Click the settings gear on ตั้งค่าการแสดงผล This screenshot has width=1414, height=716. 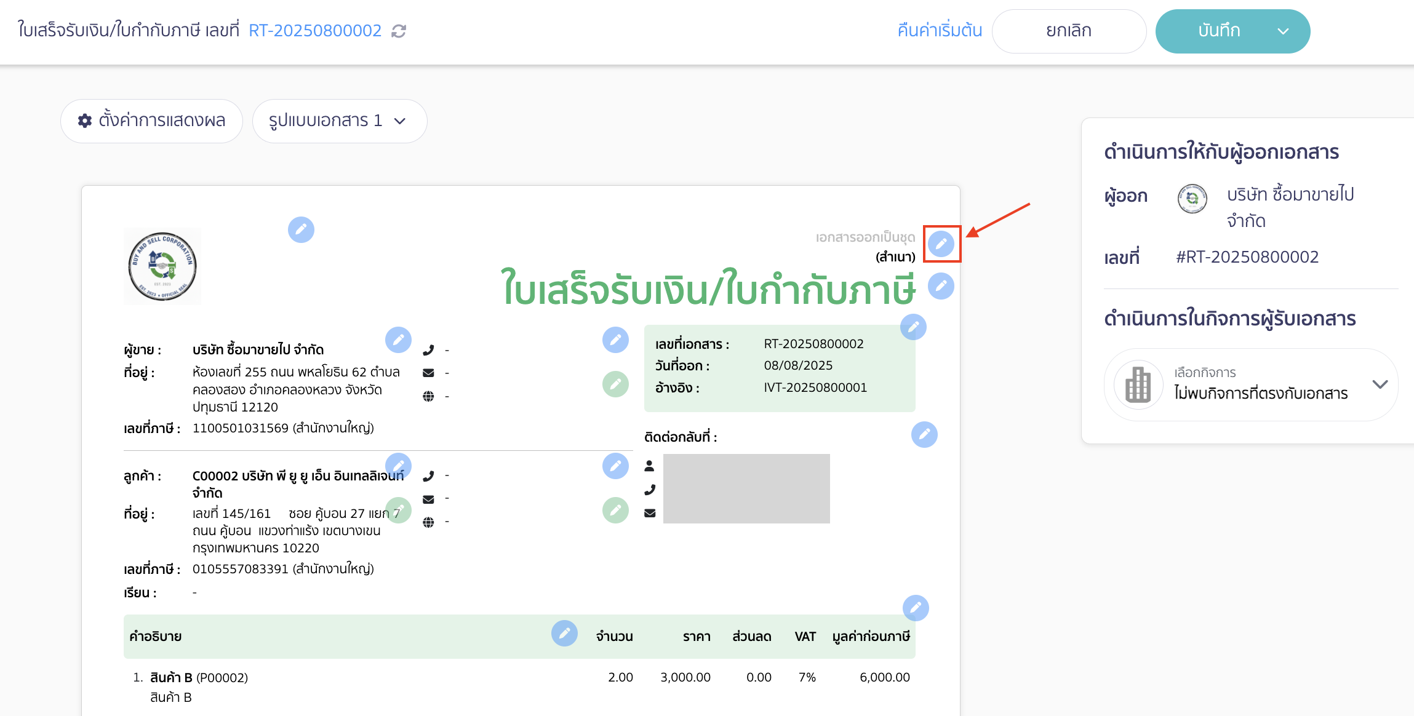(86, 121)
